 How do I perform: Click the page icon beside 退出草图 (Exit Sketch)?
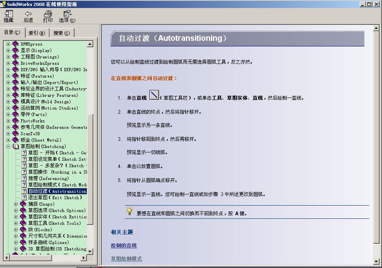tap(24, 198)
